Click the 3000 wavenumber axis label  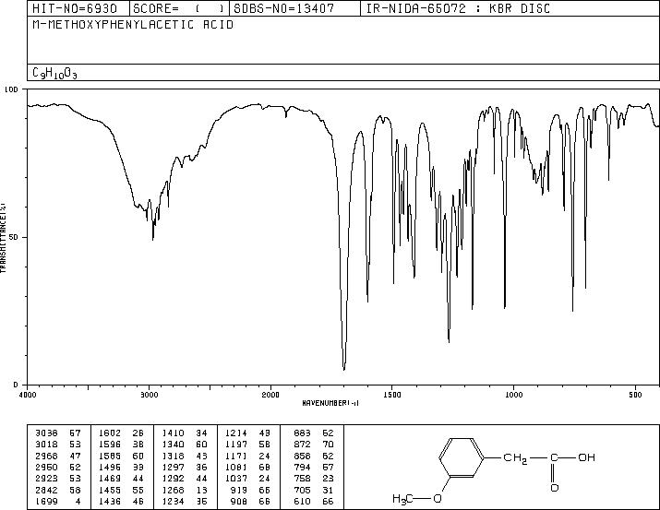149,395
